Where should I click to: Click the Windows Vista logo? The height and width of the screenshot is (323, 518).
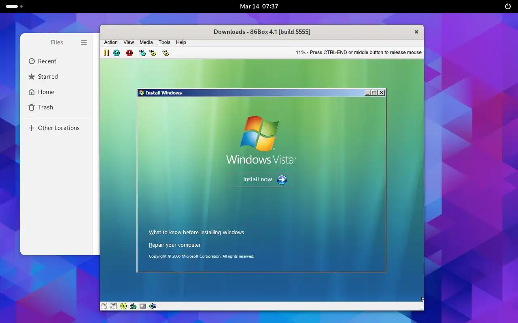261,141
